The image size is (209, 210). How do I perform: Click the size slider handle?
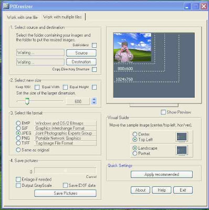tap(27, 101)
